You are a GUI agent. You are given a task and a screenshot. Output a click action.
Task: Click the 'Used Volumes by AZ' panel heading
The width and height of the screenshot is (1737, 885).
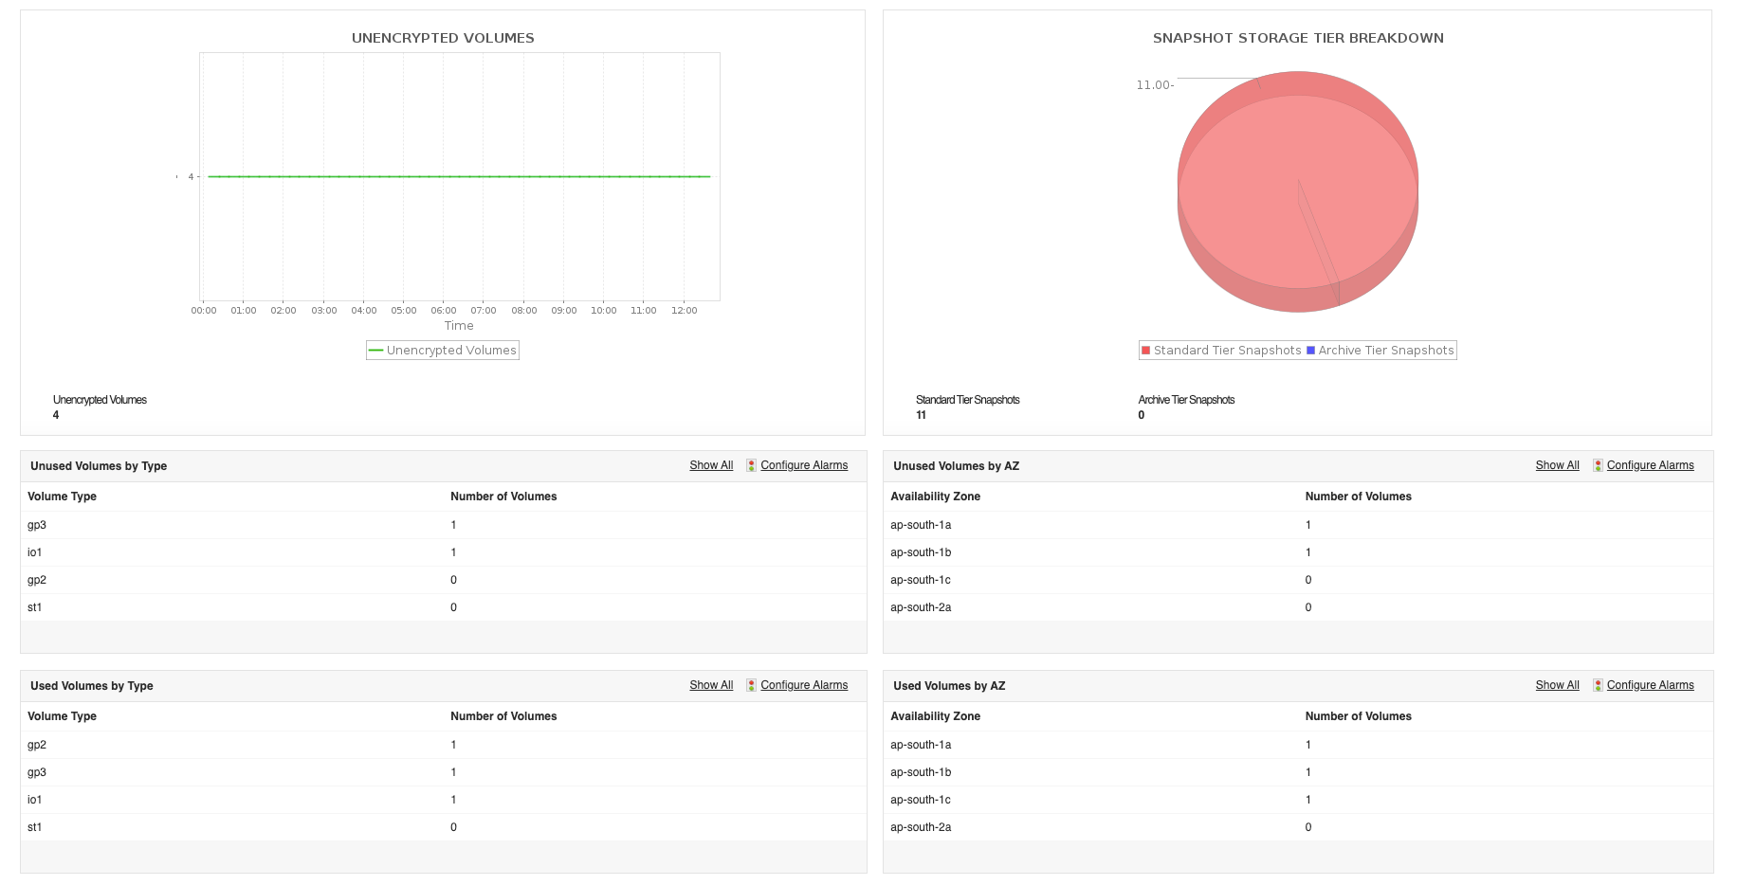949,686
